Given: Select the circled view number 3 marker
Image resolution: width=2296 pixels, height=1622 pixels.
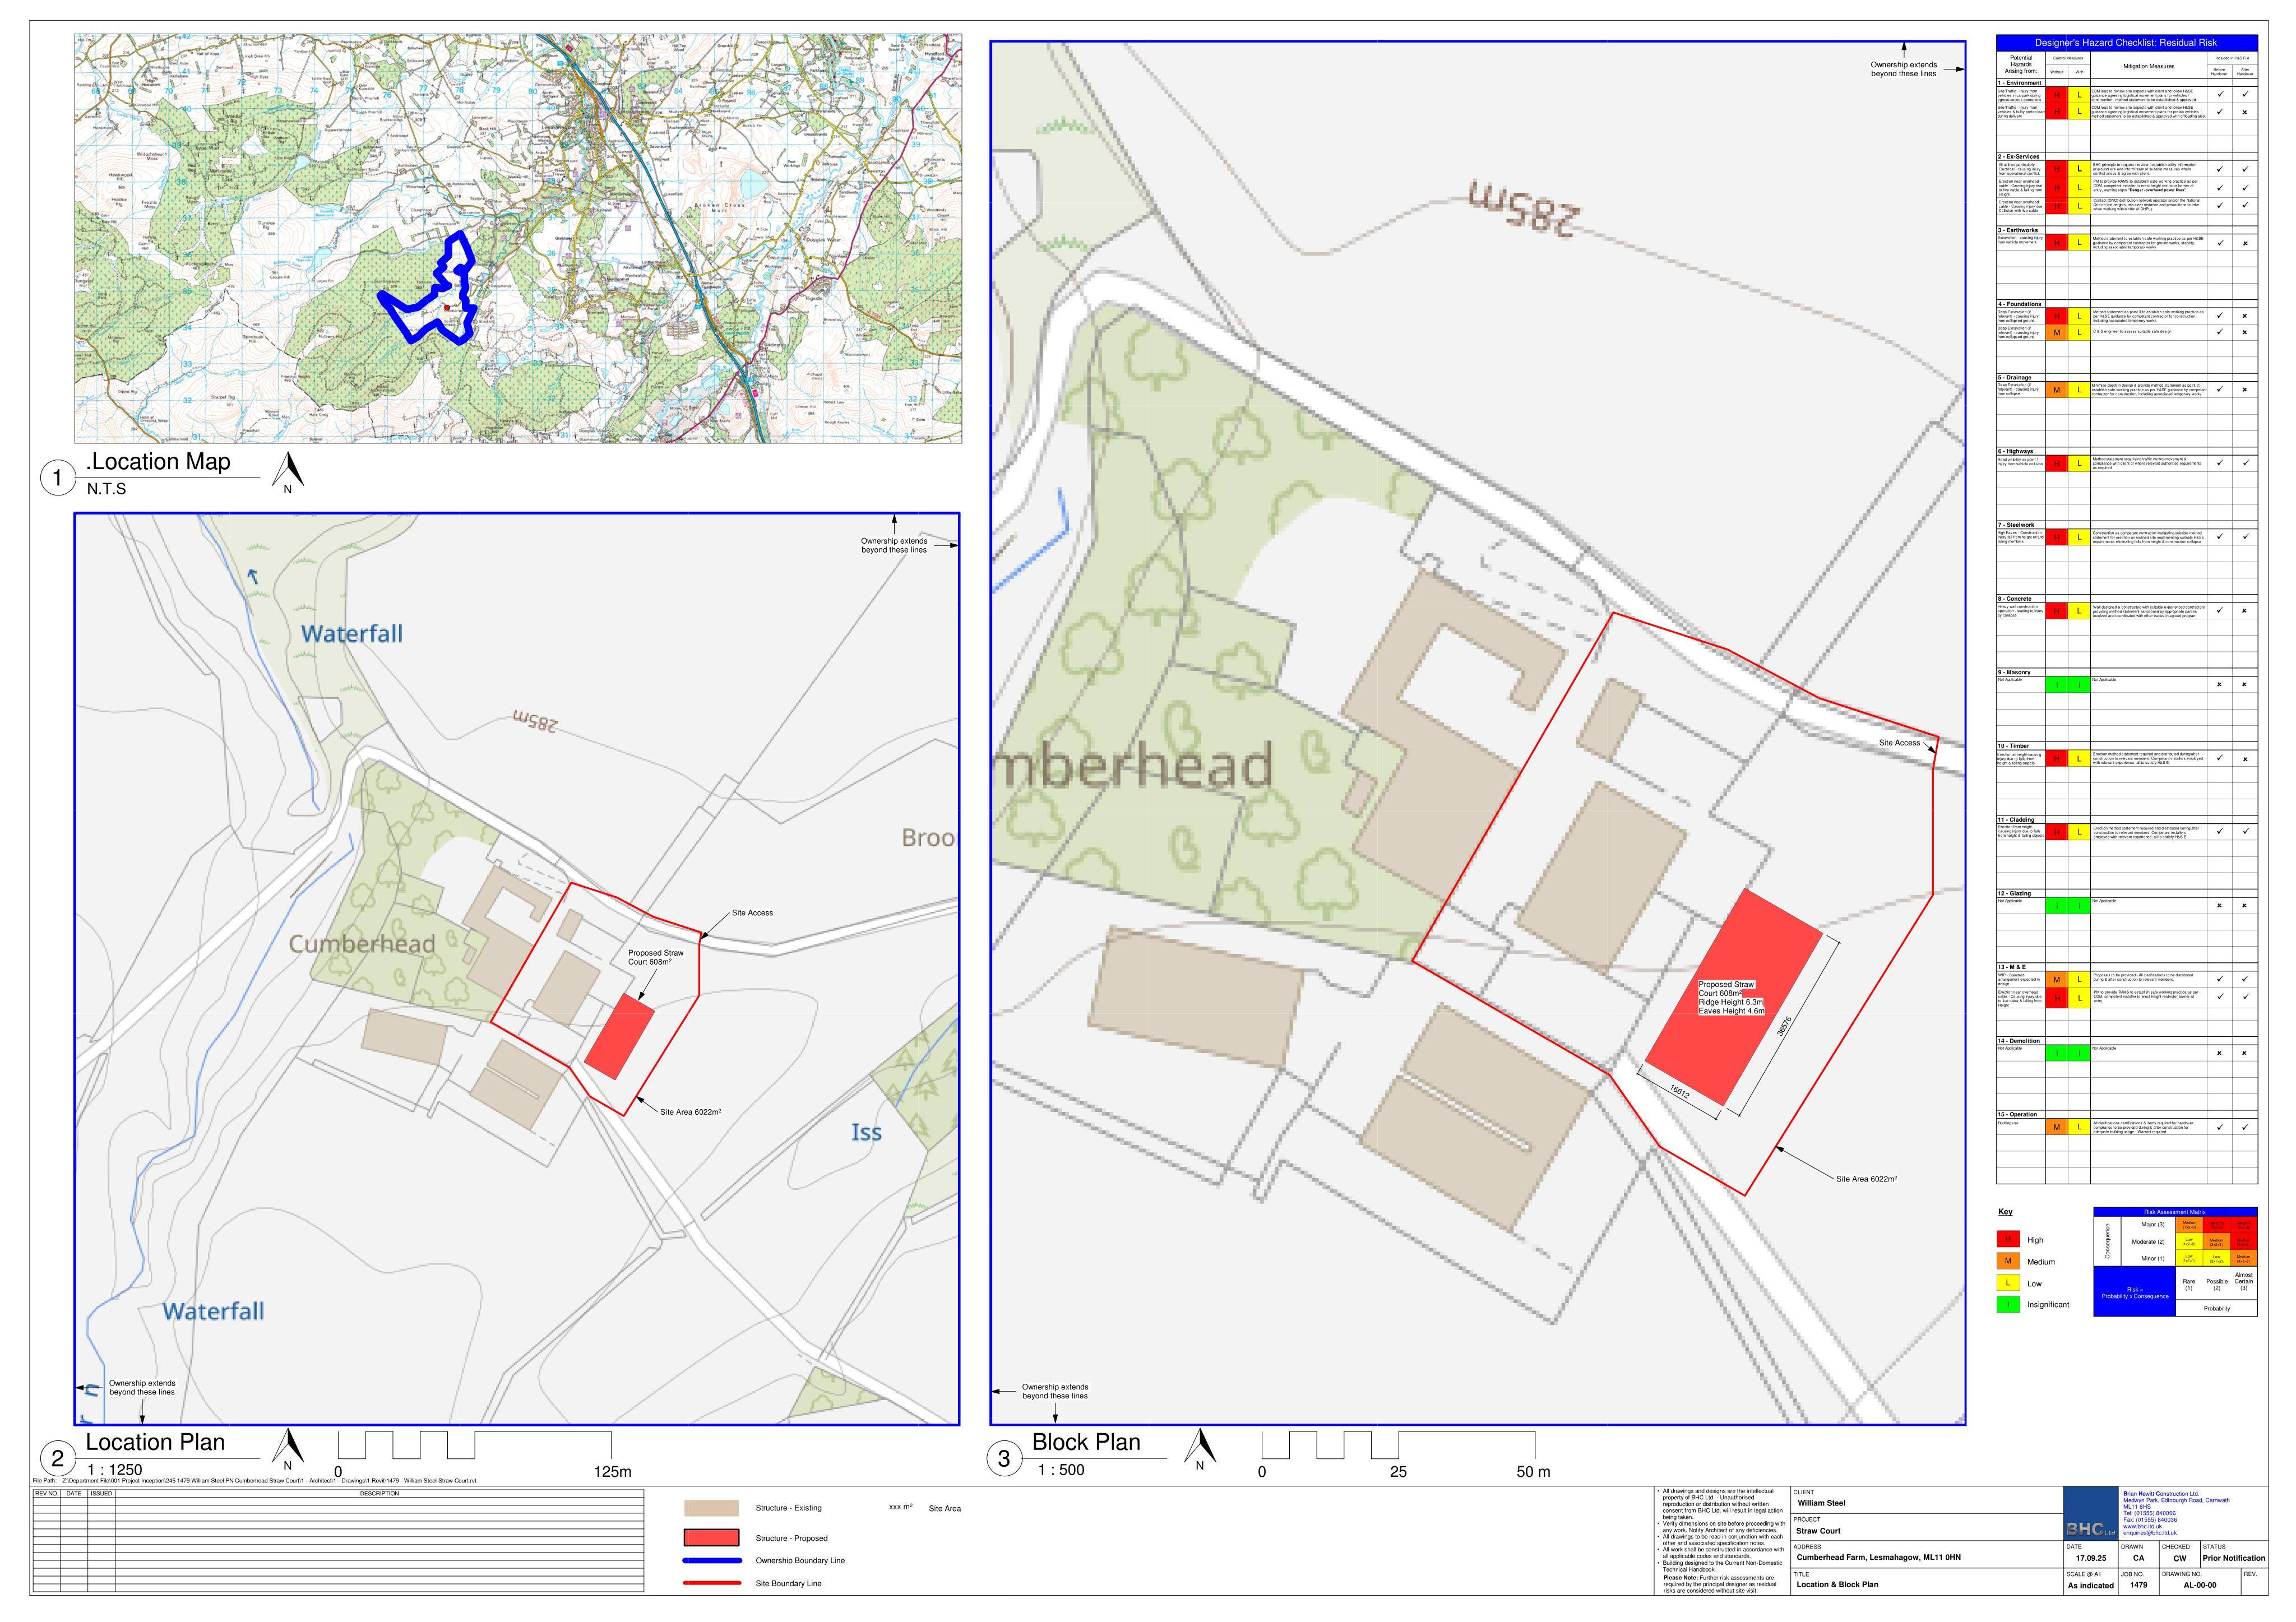Looking at the screenshot, I should [1004, 1459].
